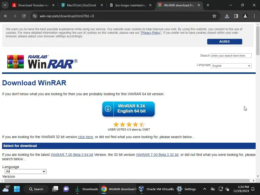Click the scroll right arrow

click(253, 181)
